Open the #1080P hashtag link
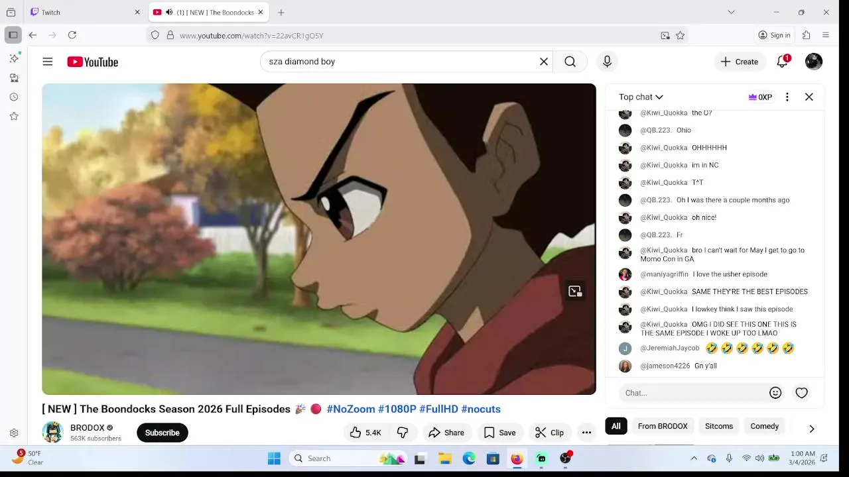The width and height of the screenshot is (849, 477). [x=397, y=409]
